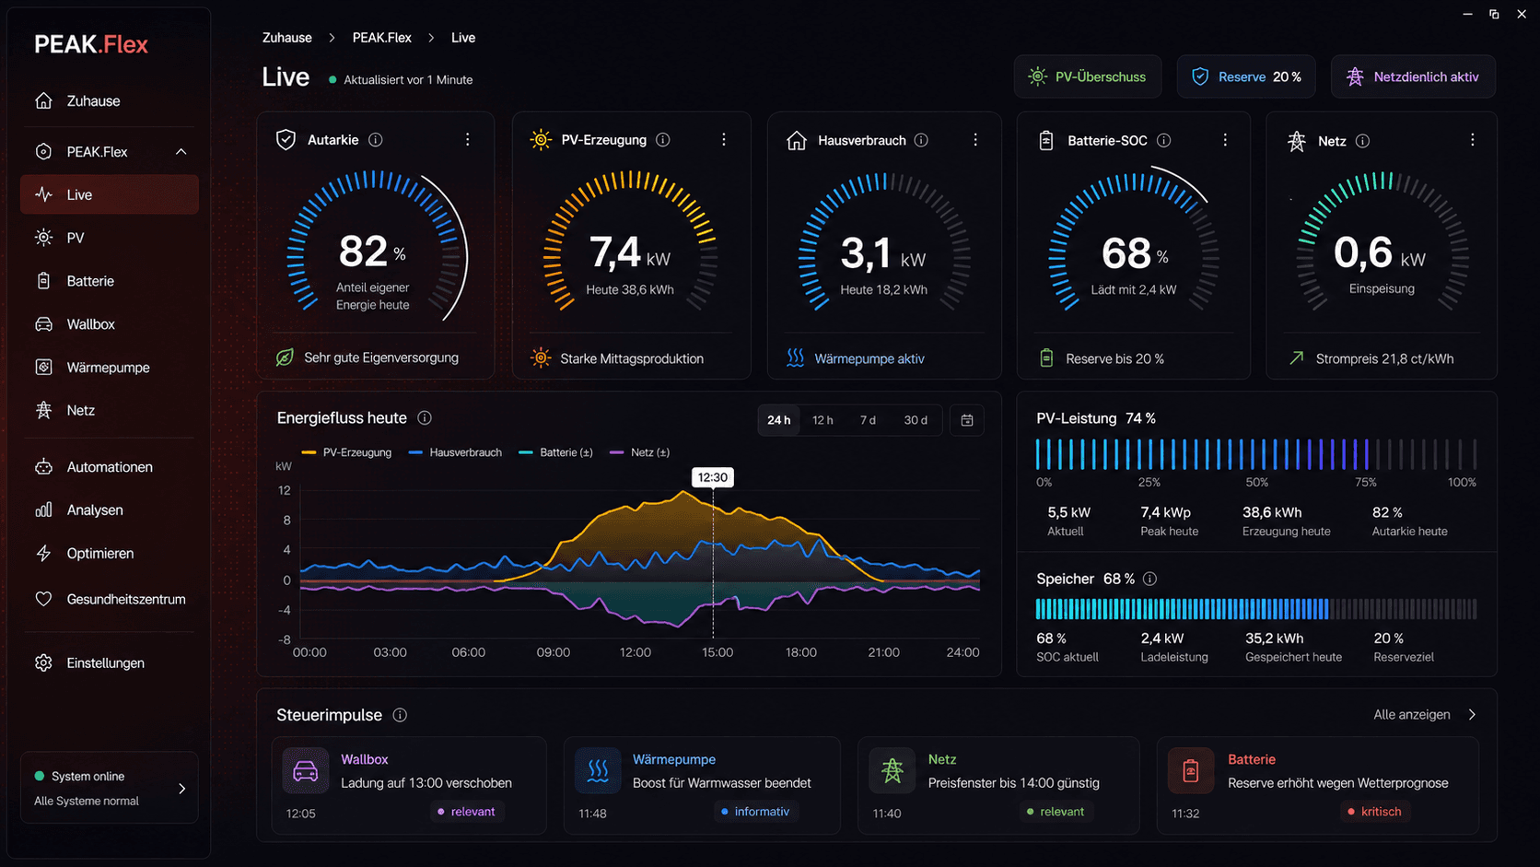Viewport: 1540px width, 867px height.
Task: Show info for Energiefluss heute
Action: pyautogui.click(x=425, y=418)
